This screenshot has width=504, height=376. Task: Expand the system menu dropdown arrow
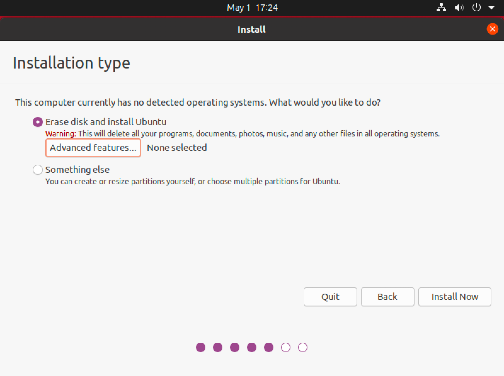[x=491, y=8]
